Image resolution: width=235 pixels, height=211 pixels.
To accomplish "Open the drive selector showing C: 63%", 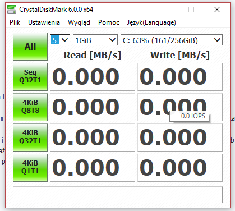I will (172, 40).
